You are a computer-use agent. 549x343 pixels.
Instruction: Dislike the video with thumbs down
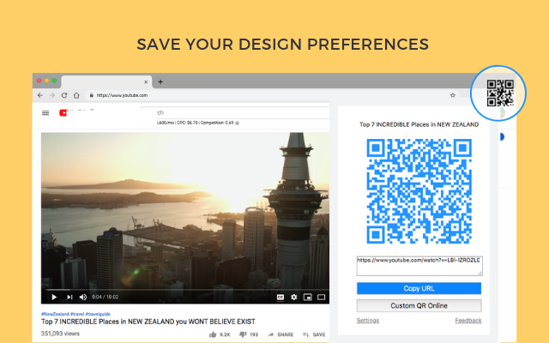click(x=243, y=334)
